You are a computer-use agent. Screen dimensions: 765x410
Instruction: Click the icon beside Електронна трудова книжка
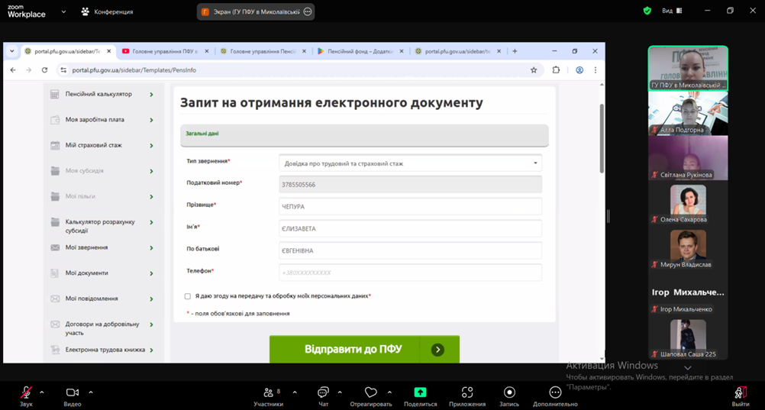[55, 350]
